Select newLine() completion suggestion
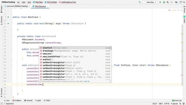The height and width of the screenshot is (105, 186). [x=74, y=54]
